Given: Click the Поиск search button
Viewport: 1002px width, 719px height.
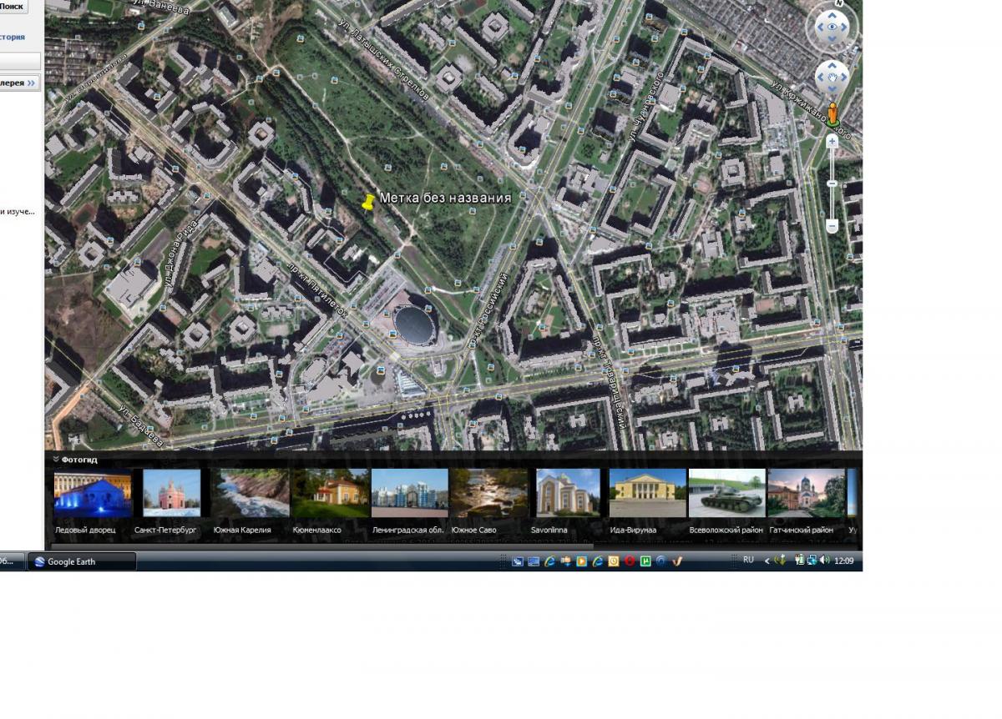Looking at the screenshot, I should (12, 6).
